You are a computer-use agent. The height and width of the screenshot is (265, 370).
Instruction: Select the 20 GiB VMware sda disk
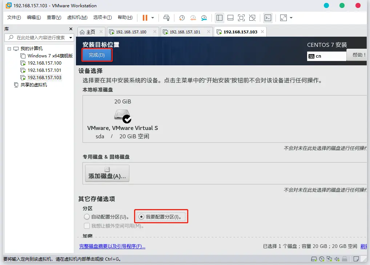click(122, 119)
